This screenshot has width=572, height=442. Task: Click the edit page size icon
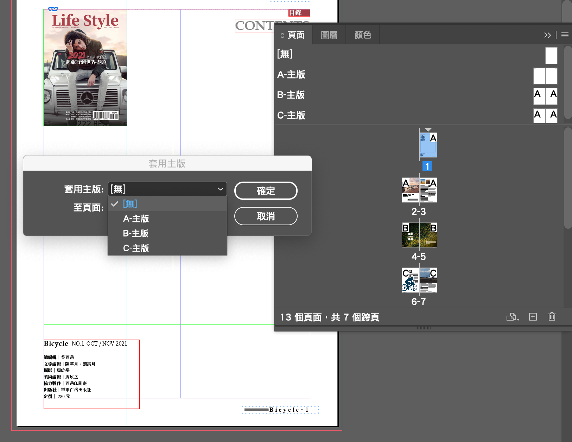pos(512,317)
